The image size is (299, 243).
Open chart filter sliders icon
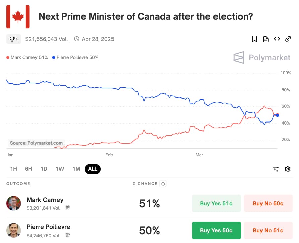click(276, 169)
